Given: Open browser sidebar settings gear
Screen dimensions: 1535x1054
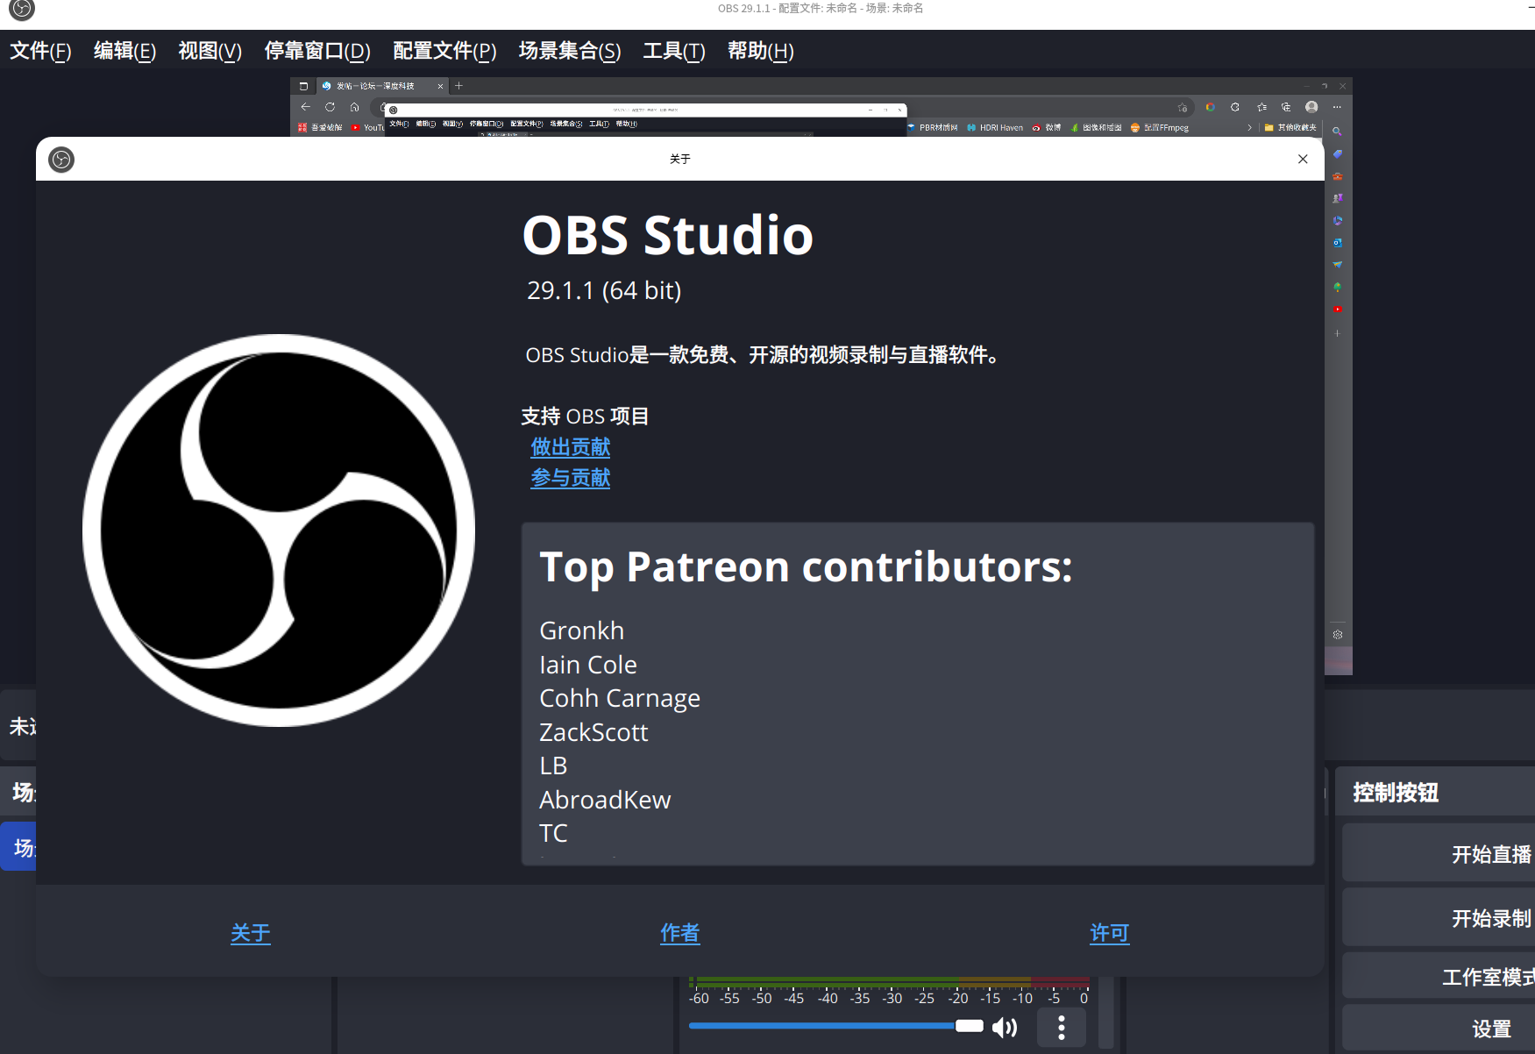Looking at the screenshot, I should pos(1337,634).
